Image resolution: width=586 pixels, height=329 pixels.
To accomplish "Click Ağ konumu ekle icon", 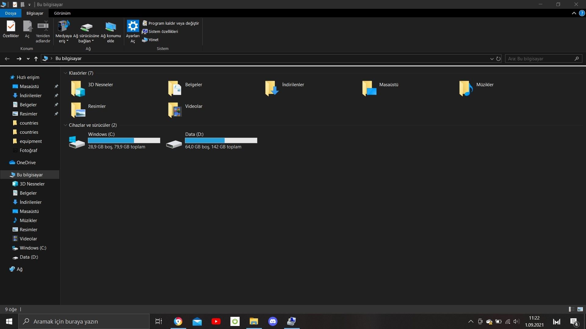I will (x=110, y=27).
